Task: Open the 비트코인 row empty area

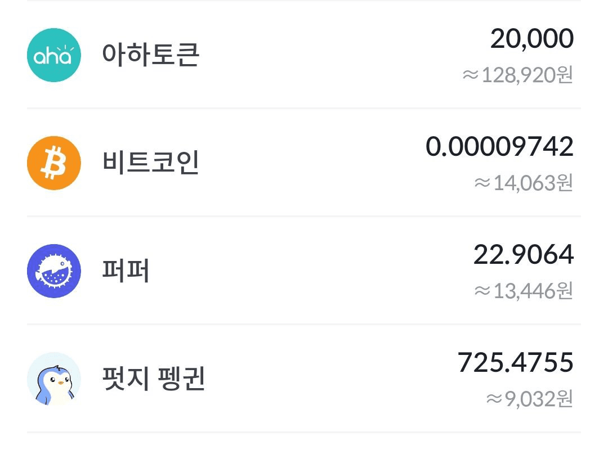Action: [310, 163]
